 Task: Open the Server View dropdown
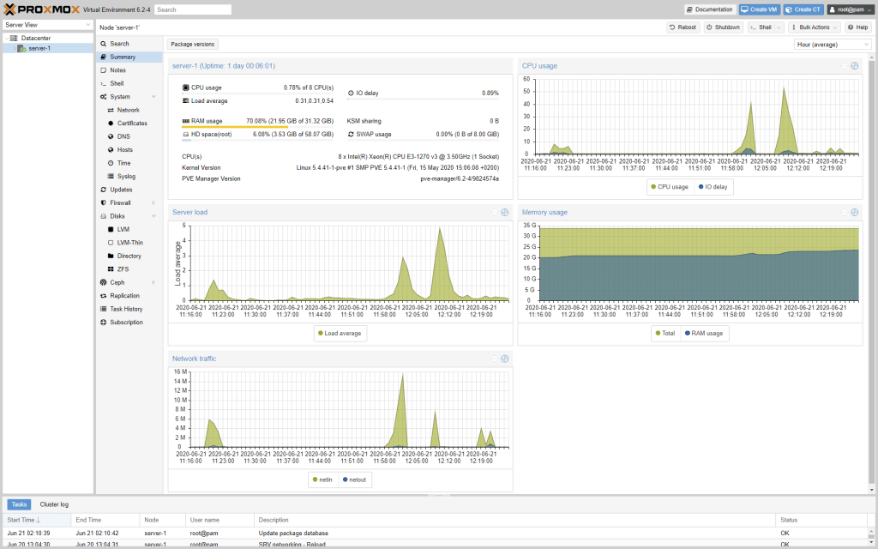click(47, 25)
